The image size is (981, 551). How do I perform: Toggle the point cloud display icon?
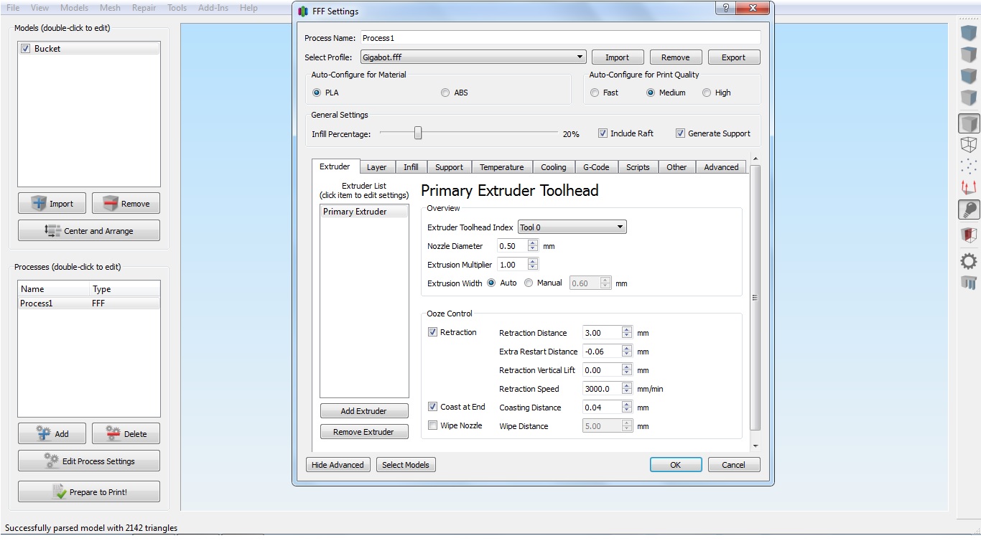(969, 166)
